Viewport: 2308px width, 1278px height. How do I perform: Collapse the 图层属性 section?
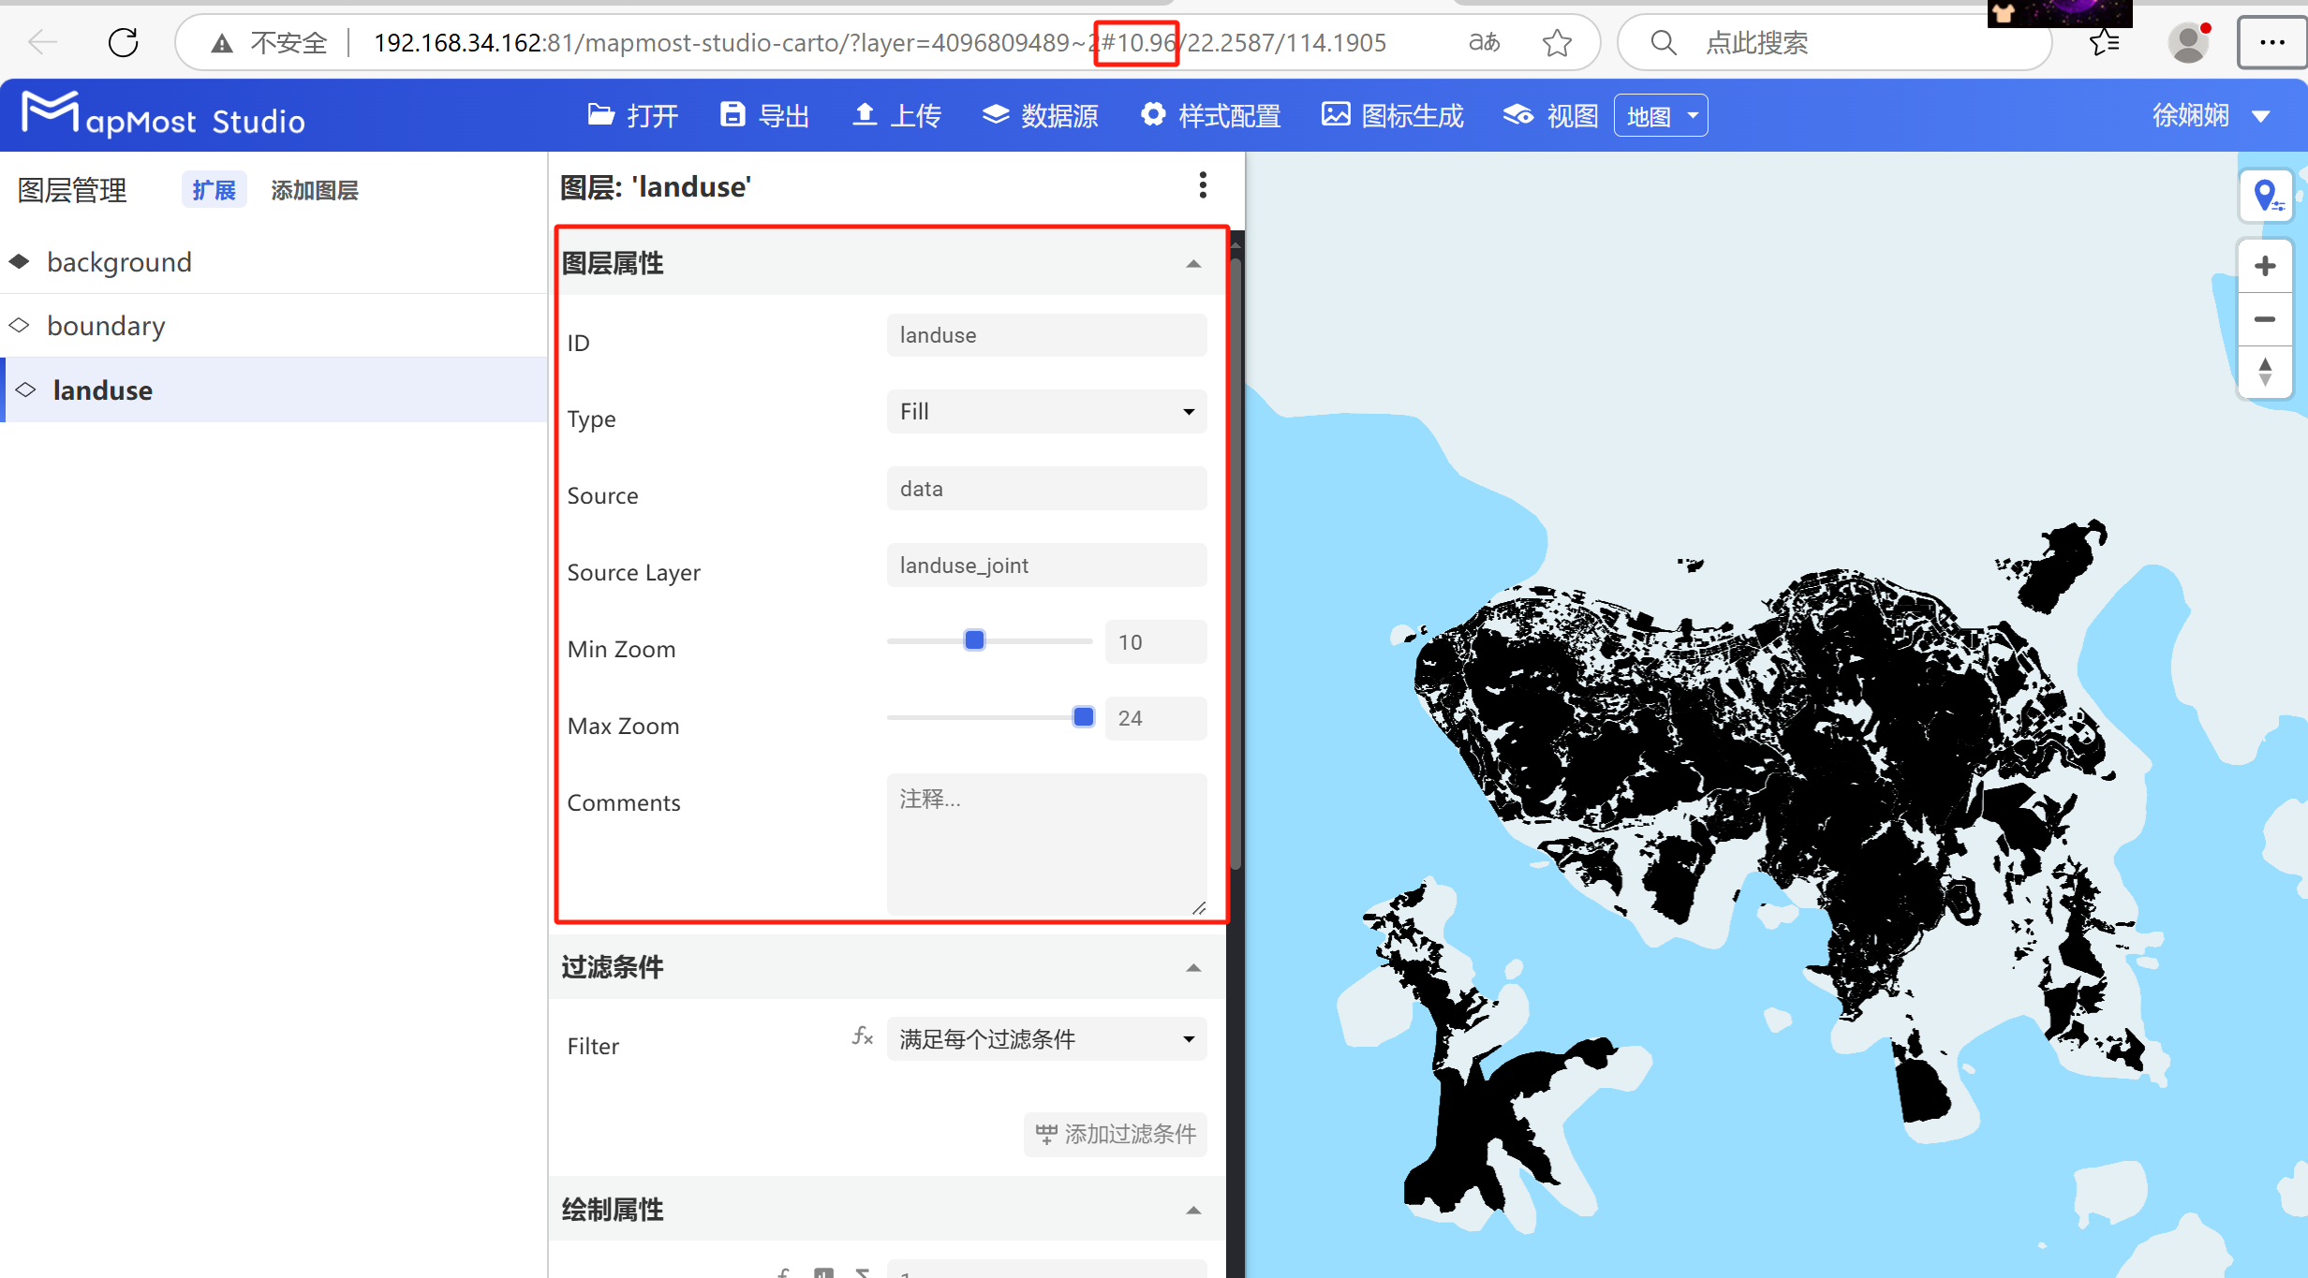tap(1193, 263)
